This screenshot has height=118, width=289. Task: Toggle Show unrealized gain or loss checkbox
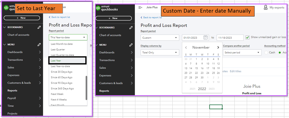[x=247, y=37]
